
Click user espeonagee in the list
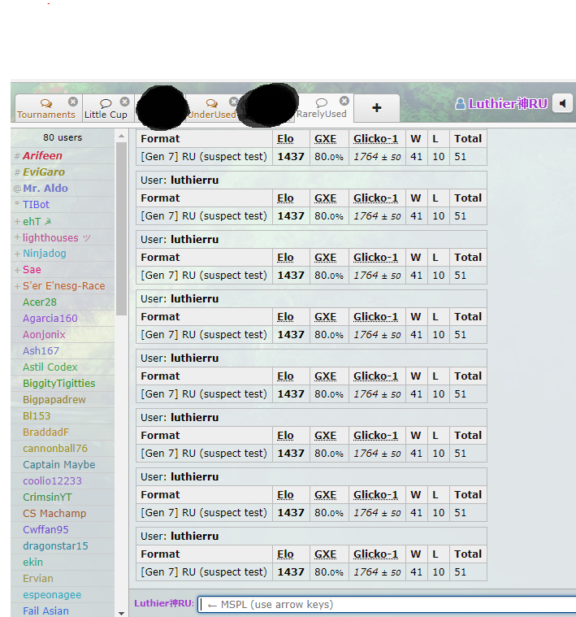point(52,594)
